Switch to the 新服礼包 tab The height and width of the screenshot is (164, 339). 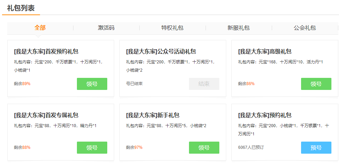pyautogui.click(x=239, y=28)
